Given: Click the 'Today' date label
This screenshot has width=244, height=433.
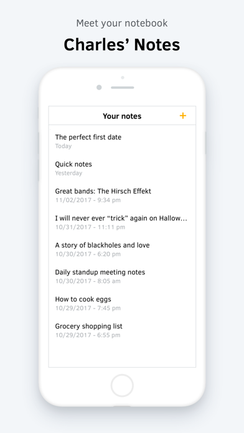Looking at the screenshot, I should (63, 146).
